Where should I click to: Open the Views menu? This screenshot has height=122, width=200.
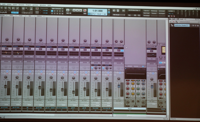(x=9, y=4)
